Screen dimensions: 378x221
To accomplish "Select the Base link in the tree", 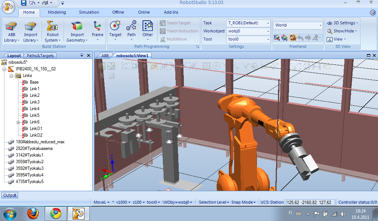I will (x=34, y=82).
